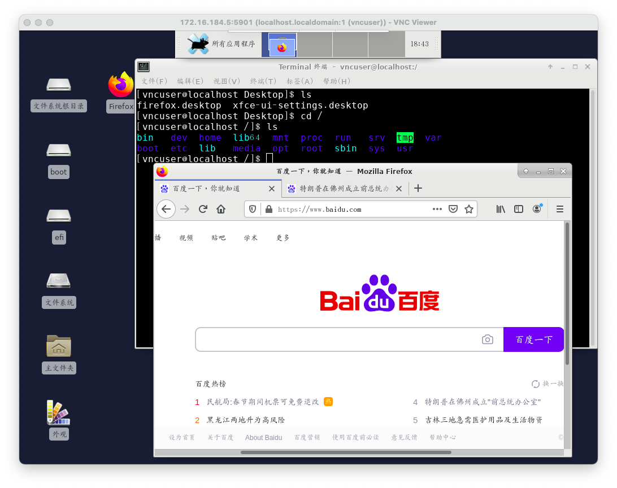Switch to second workspace in pager
Image resolution: width=617 pixels, height=488 pixels.
point(315,45)
